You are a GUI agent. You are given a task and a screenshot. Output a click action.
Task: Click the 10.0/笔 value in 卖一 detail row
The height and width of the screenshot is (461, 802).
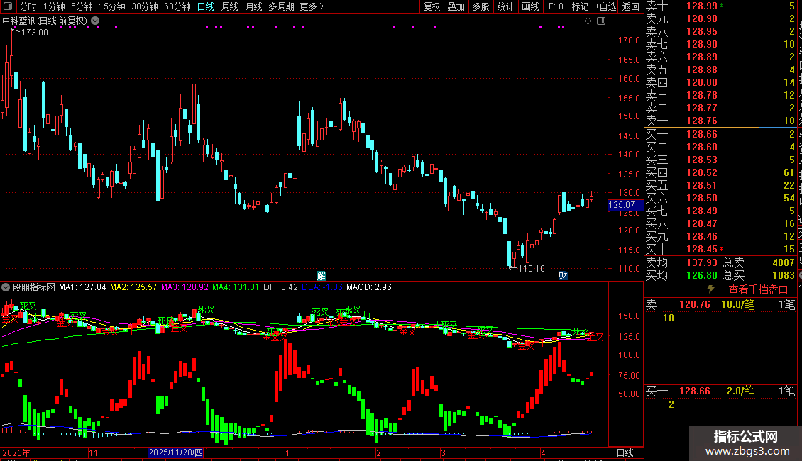click(737, 304)
